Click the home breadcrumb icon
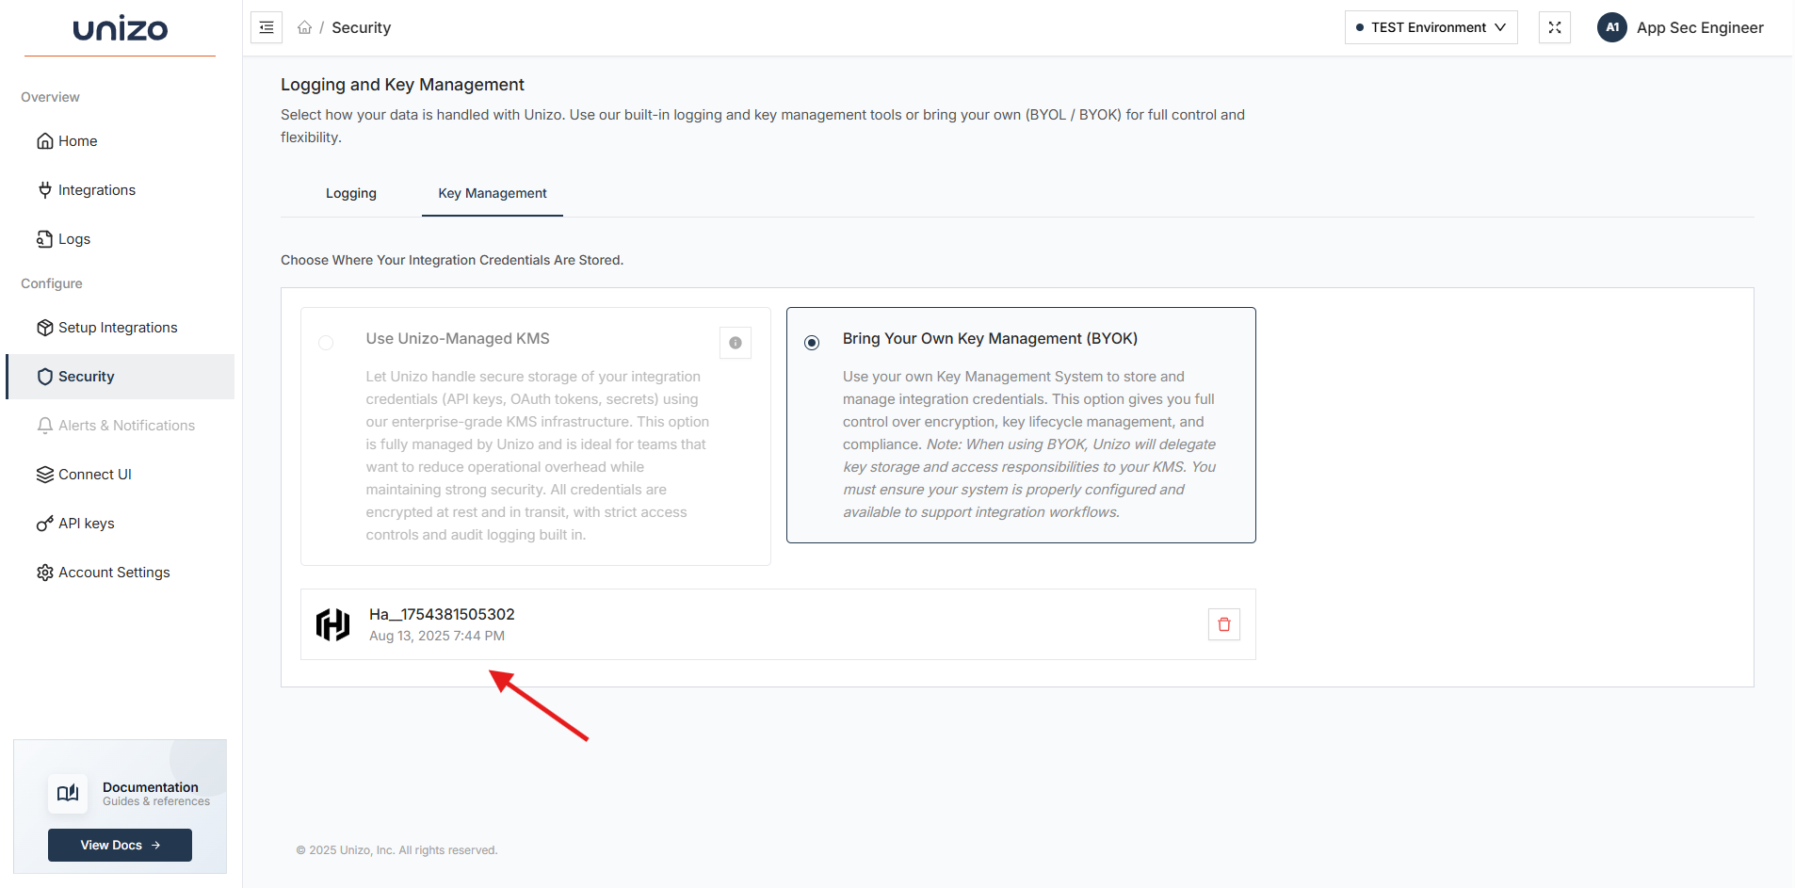Image resolution: width=1795 pixels, height=888 pixels. coord(304,27)
